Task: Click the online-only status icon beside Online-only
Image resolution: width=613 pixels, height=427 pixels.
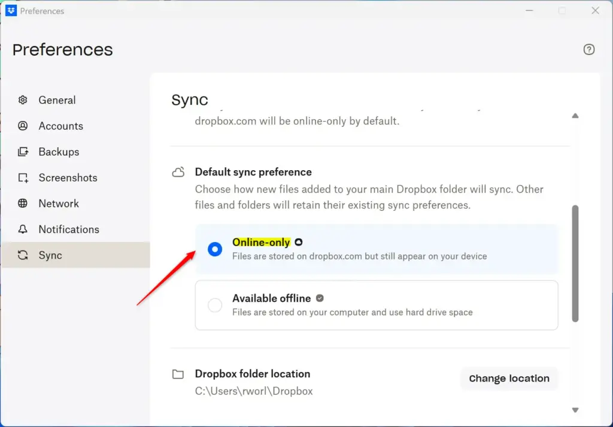Action: [x=298, y=242]
